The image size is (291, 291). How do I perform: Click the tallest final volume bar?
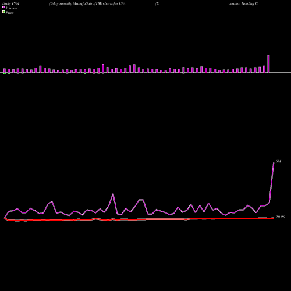tap(268, 64)
